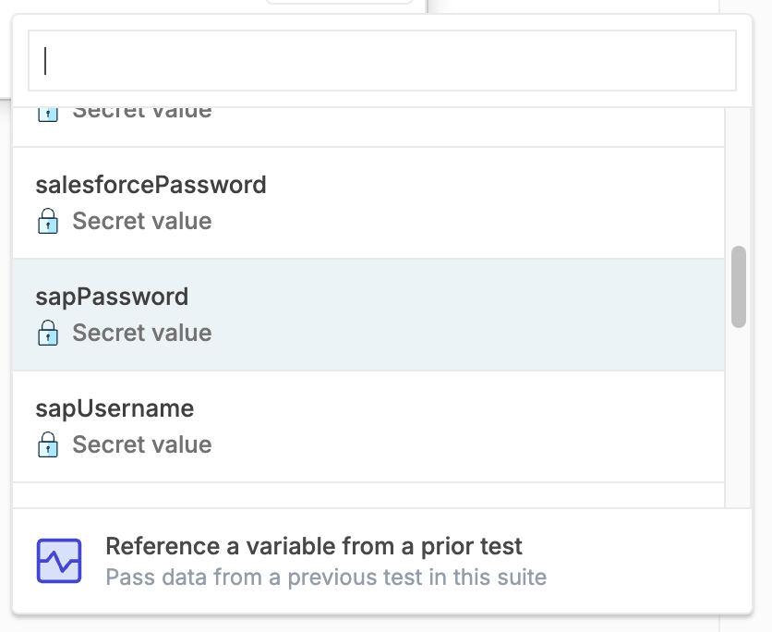772x632 pixels.
Task: Click the lock icon beside salesforcePassword
Action: (47, 222)
